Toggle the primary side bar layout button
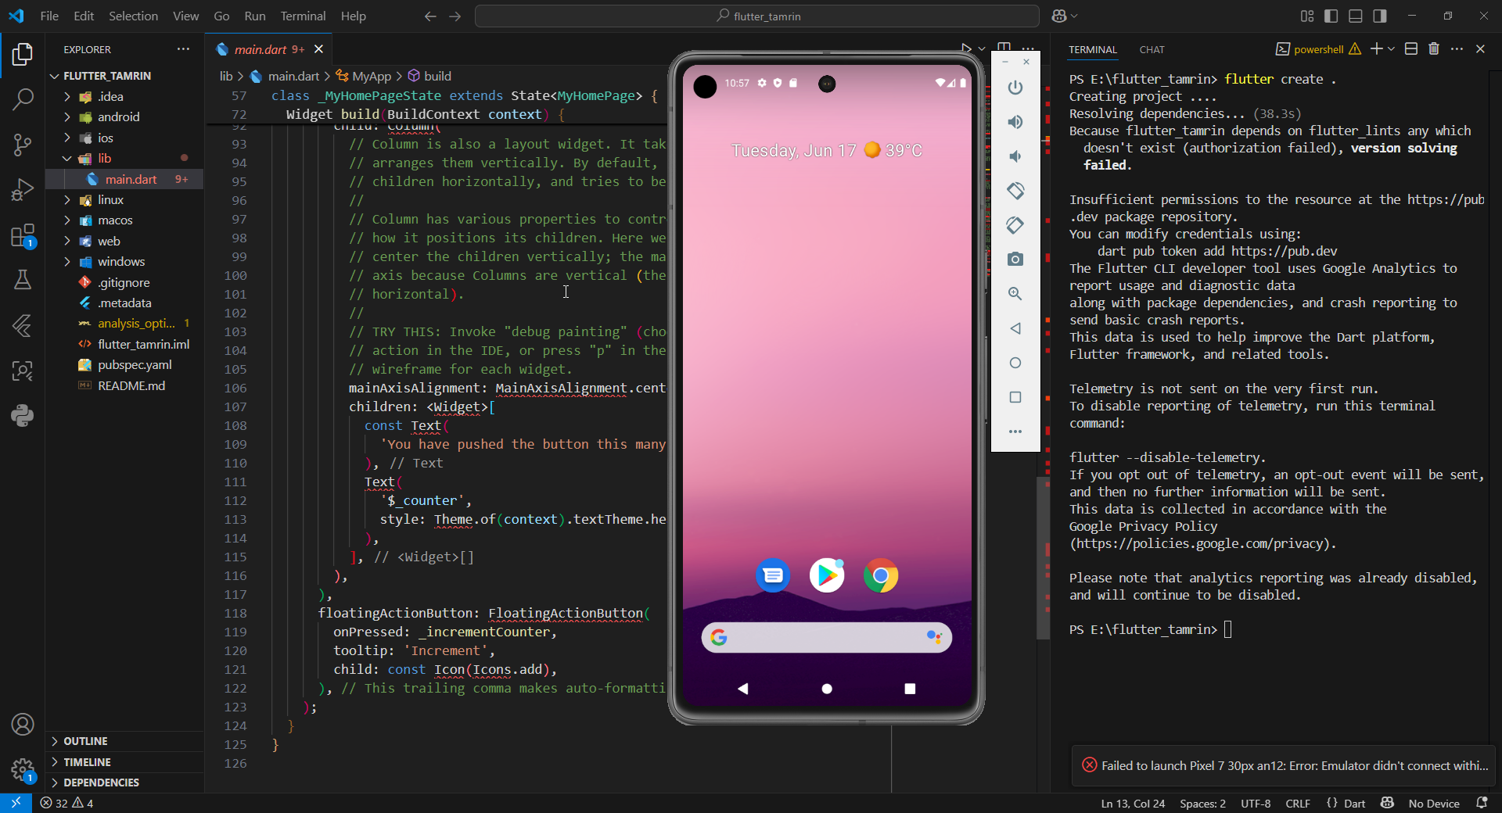1502x813 pixels. click(x=1331, y=16)
